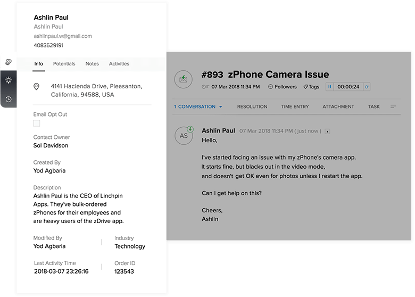This screenshot has width=415, height=297.
Task: Open the more tabs overflow icon
Action: pos(393,106)
